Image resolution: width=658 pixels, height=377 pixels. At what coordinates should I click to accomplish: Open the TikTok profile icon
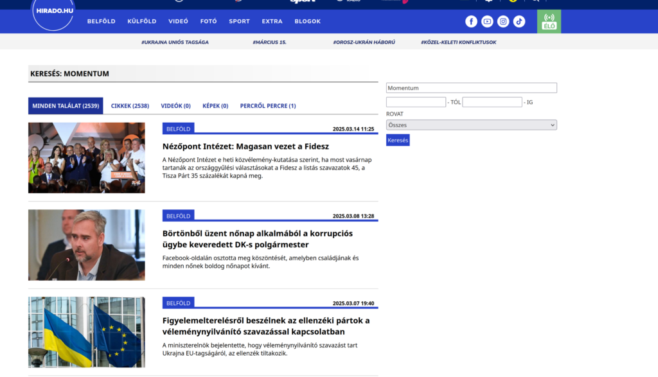pos(519,21)
